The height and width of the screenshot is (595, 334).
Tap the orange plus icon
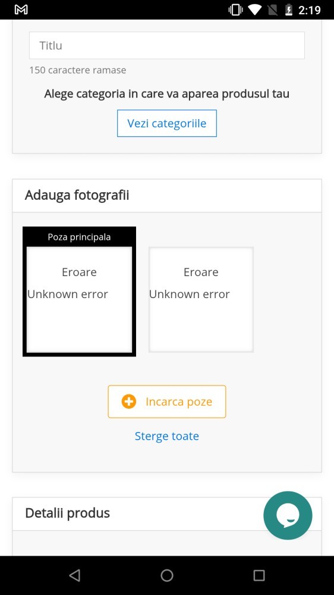(129, 402)
